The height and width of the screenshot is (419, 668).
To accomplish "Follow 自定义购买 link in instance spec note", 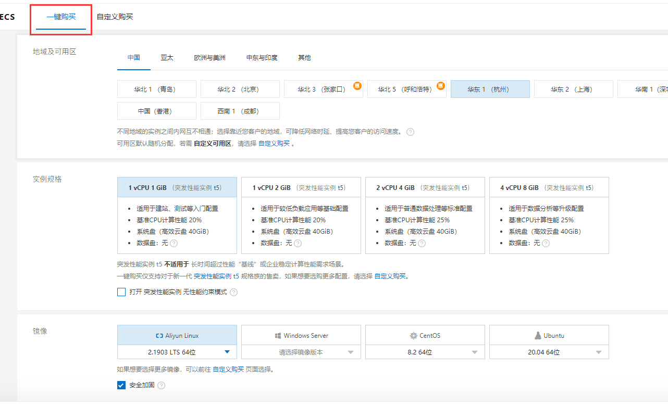I will pyautogui.click(x=390, y=276).
